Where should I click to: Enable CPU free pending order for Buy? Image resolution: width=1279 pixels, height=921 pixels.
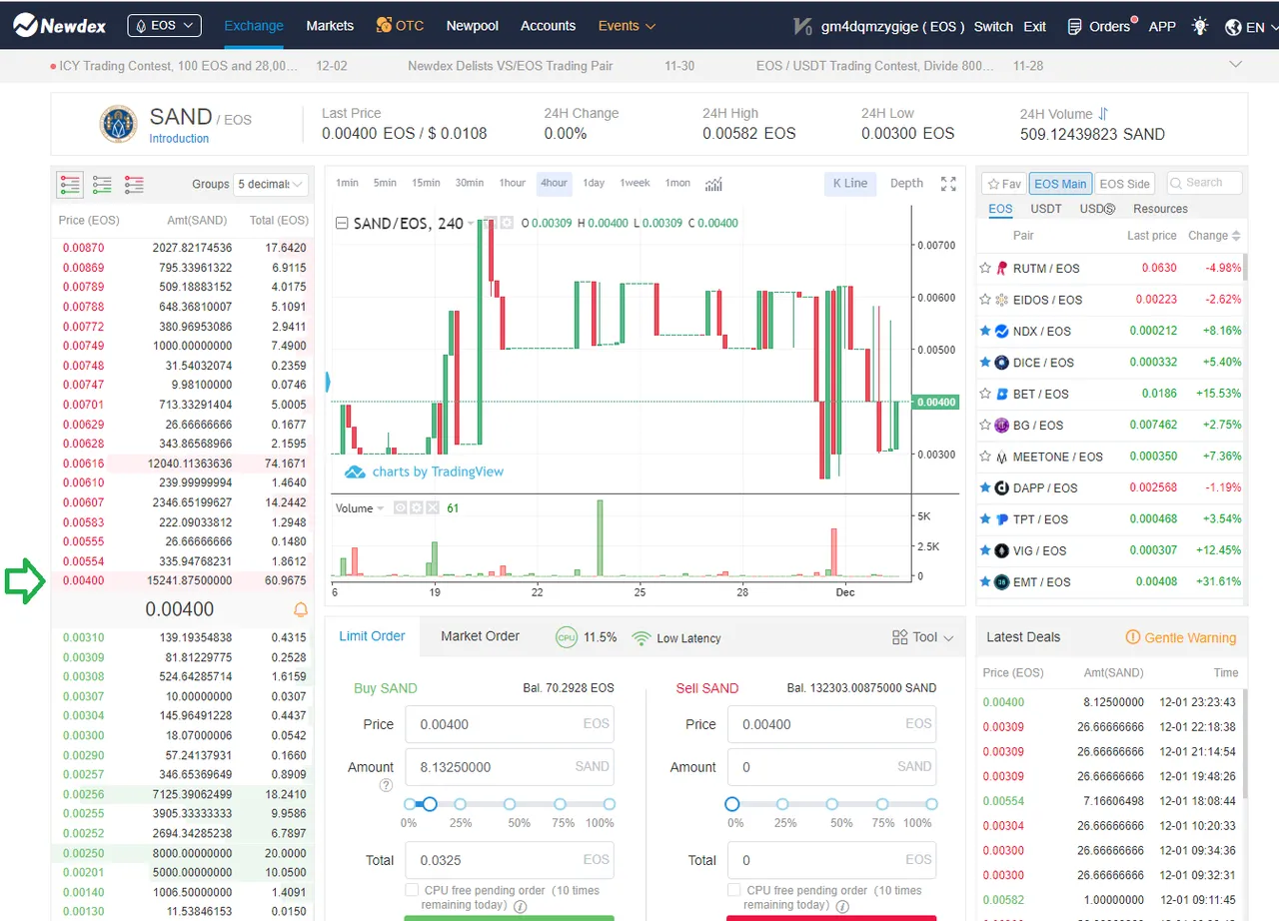click(412, 890)
